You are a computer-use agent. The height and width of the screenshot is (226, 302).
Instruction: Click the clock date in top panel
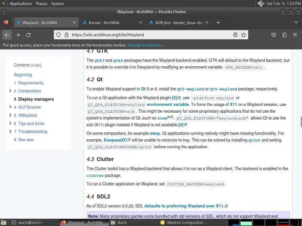(283, 4)
